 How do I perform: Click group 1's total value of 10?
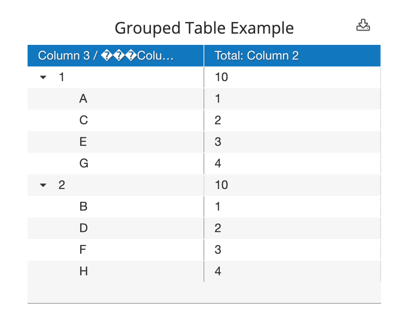click(x=221, y=77)
